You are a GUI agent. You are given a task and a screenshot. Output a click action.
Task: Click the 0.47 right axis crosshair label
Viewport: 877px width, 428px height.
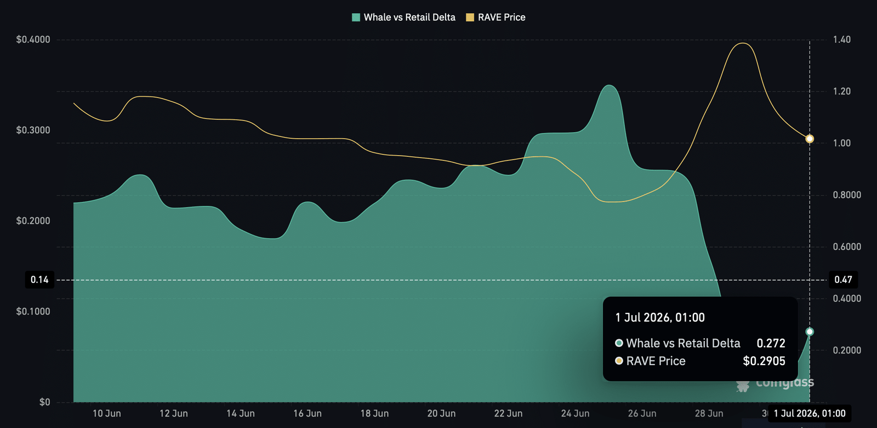(843, 280)
